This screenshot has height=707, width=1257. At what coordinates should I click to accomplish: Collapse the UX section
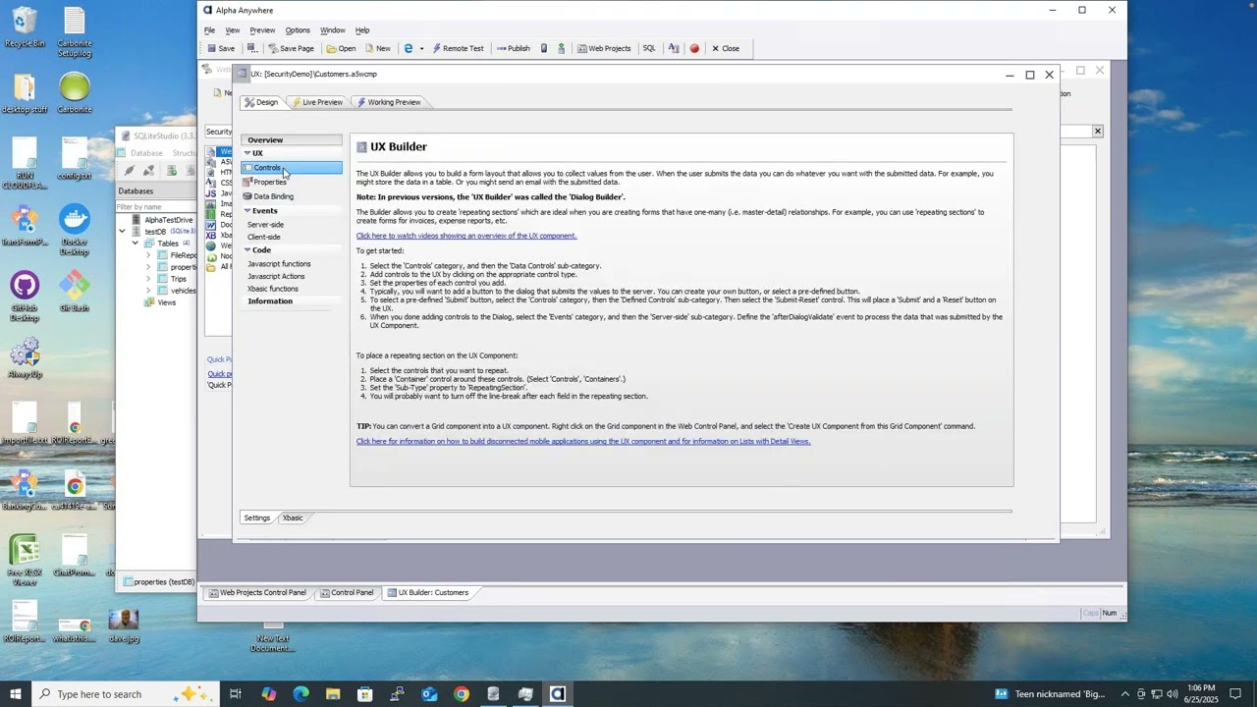(x=247, y=153)
